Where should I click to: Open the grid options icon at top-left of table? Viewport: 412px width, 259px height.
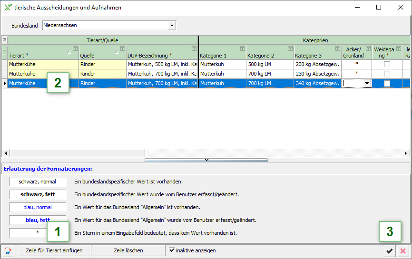[4, 40]
